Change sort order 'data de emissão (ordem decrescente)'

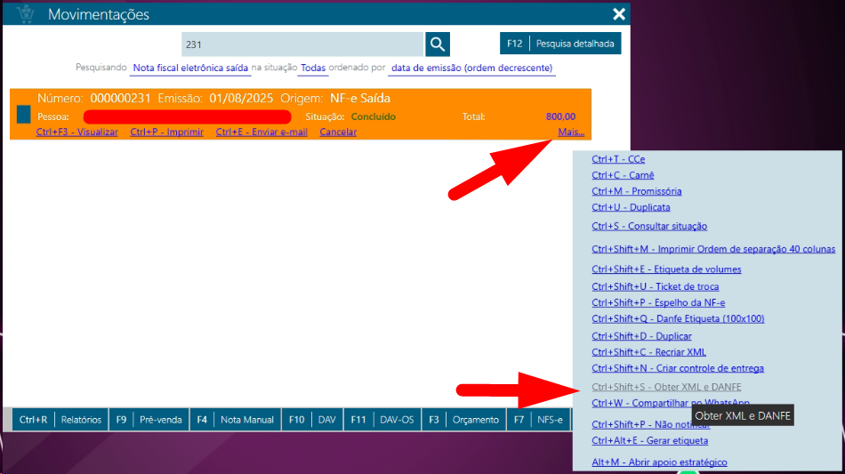[x=471, y=68]
